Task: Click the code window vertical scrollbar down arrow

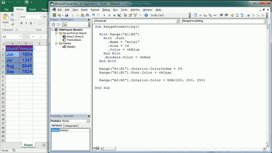Action: 268,145
